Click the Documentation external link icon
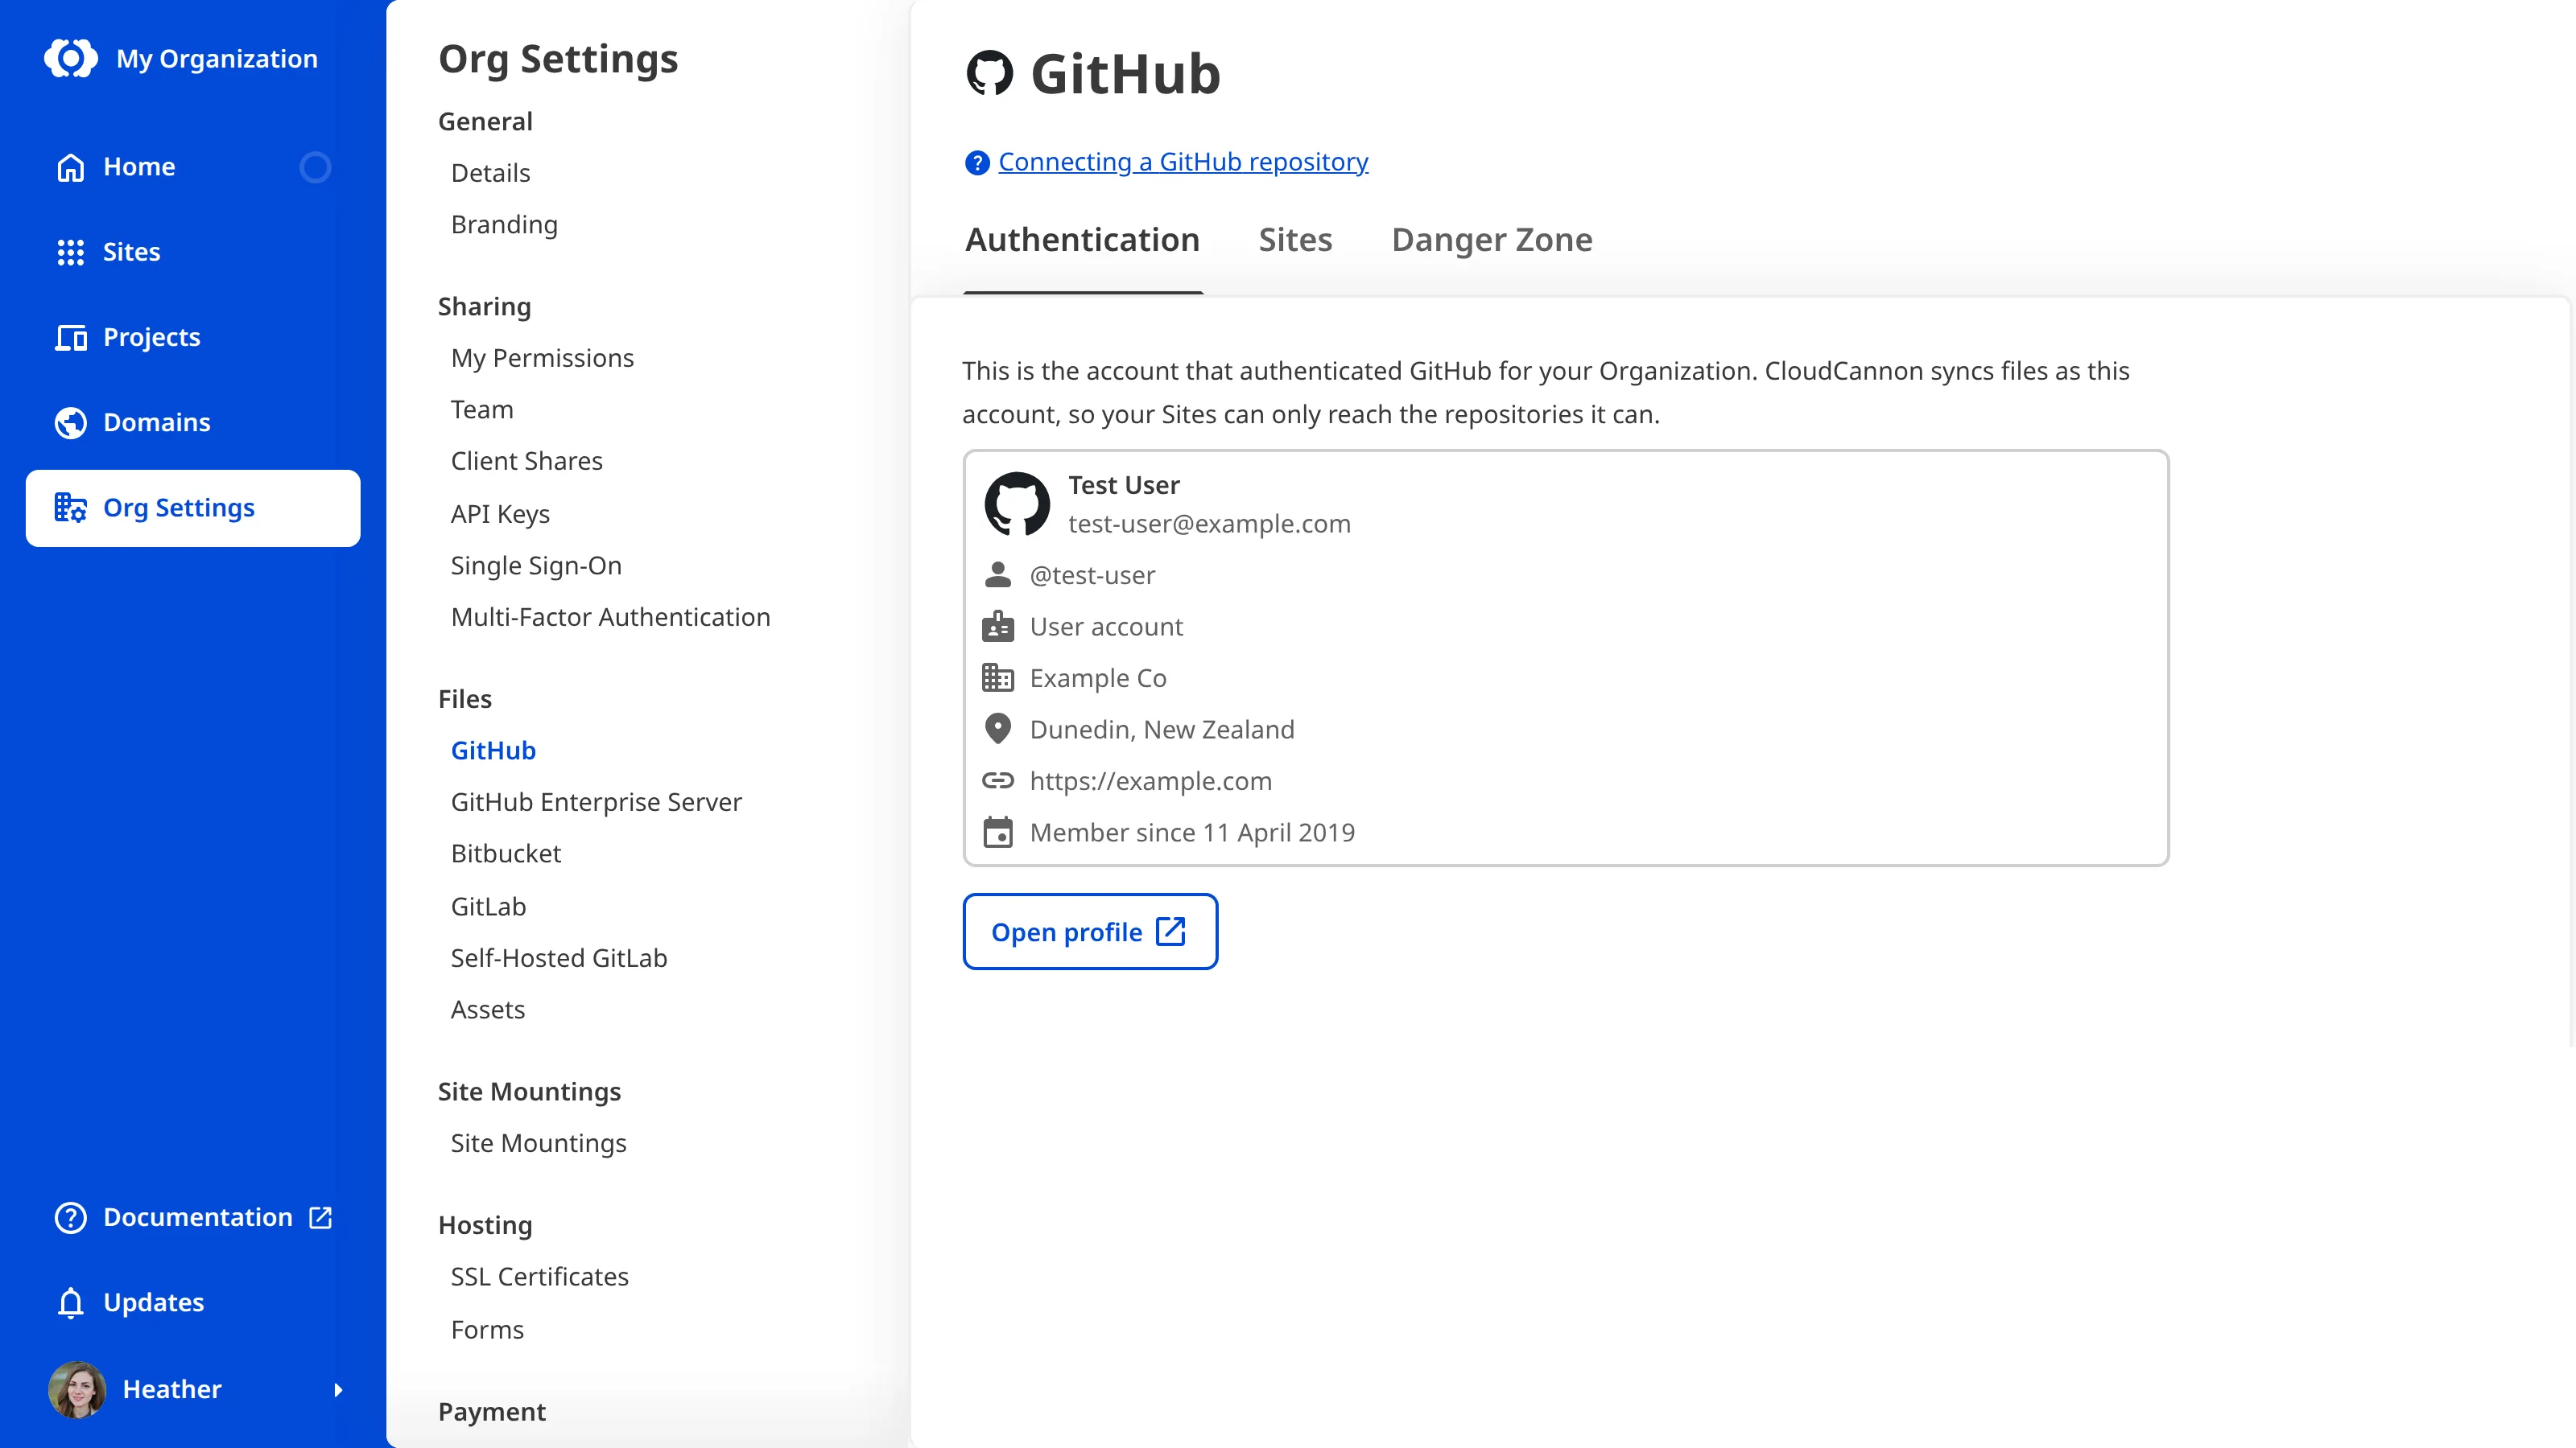Viewport: 2576px width, 1448px height. 321,1217
